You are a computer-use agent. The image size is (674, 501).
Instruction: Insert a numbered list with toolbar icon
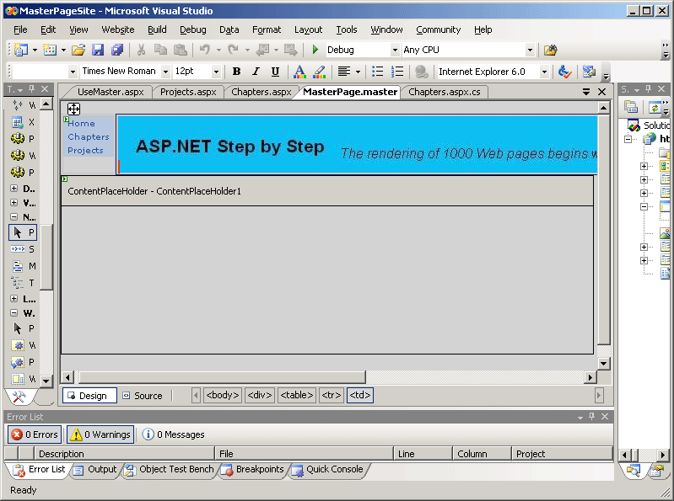397,72
